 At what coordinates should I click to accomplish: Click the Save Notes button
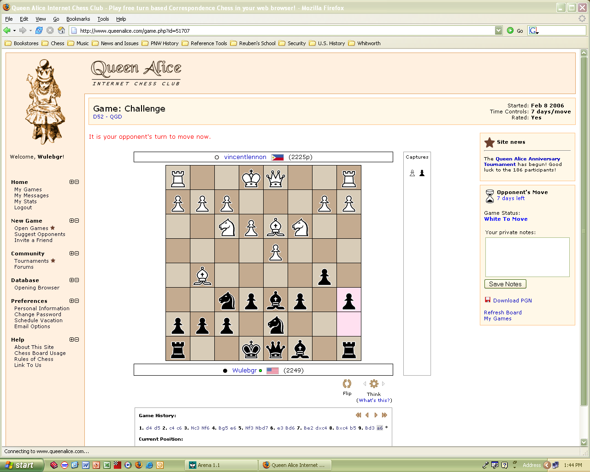505,284
